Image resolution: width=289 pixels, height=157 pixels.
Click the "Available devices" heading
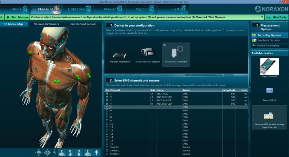[x=262, y=53]
